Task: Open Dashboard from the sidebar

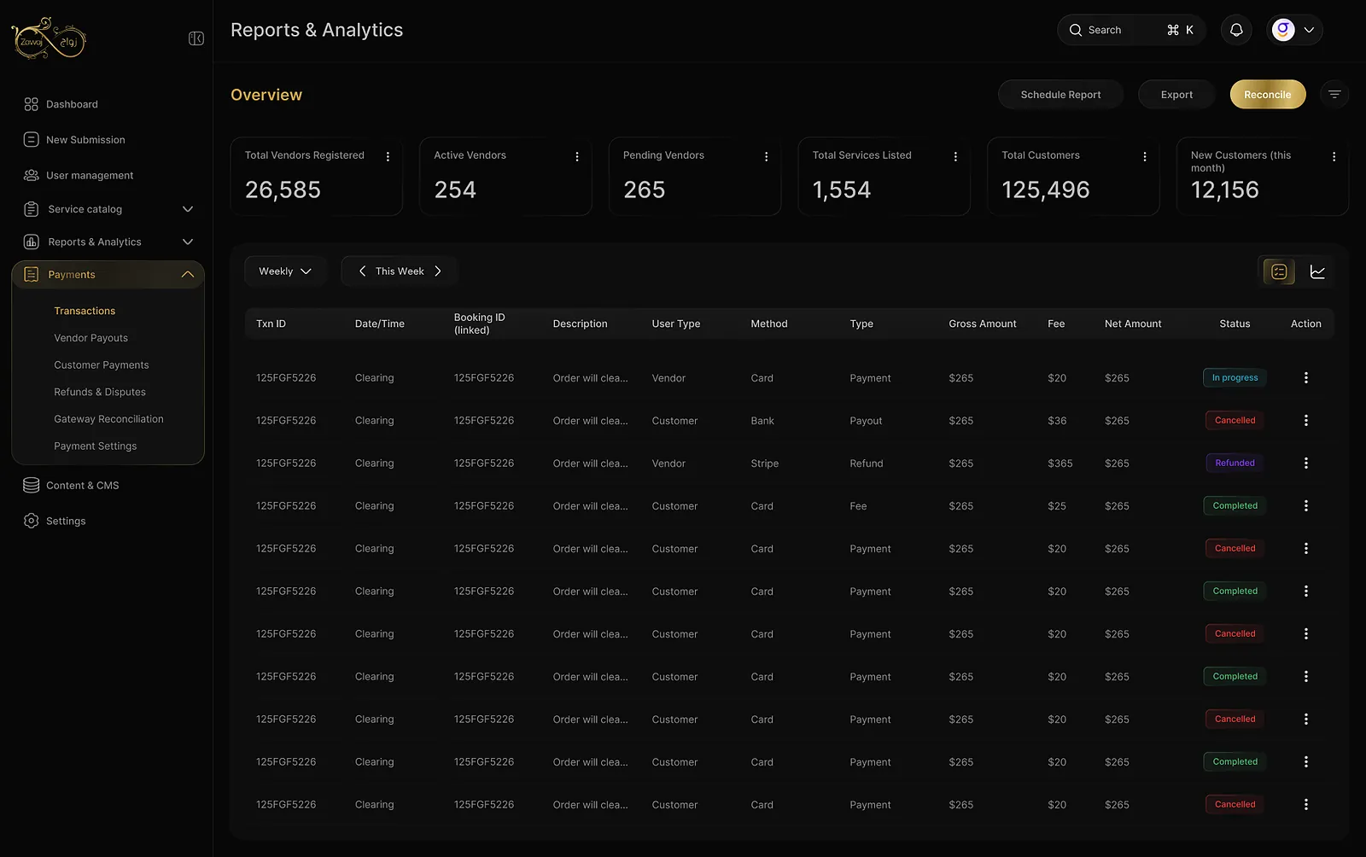Action: coord(61,104)
